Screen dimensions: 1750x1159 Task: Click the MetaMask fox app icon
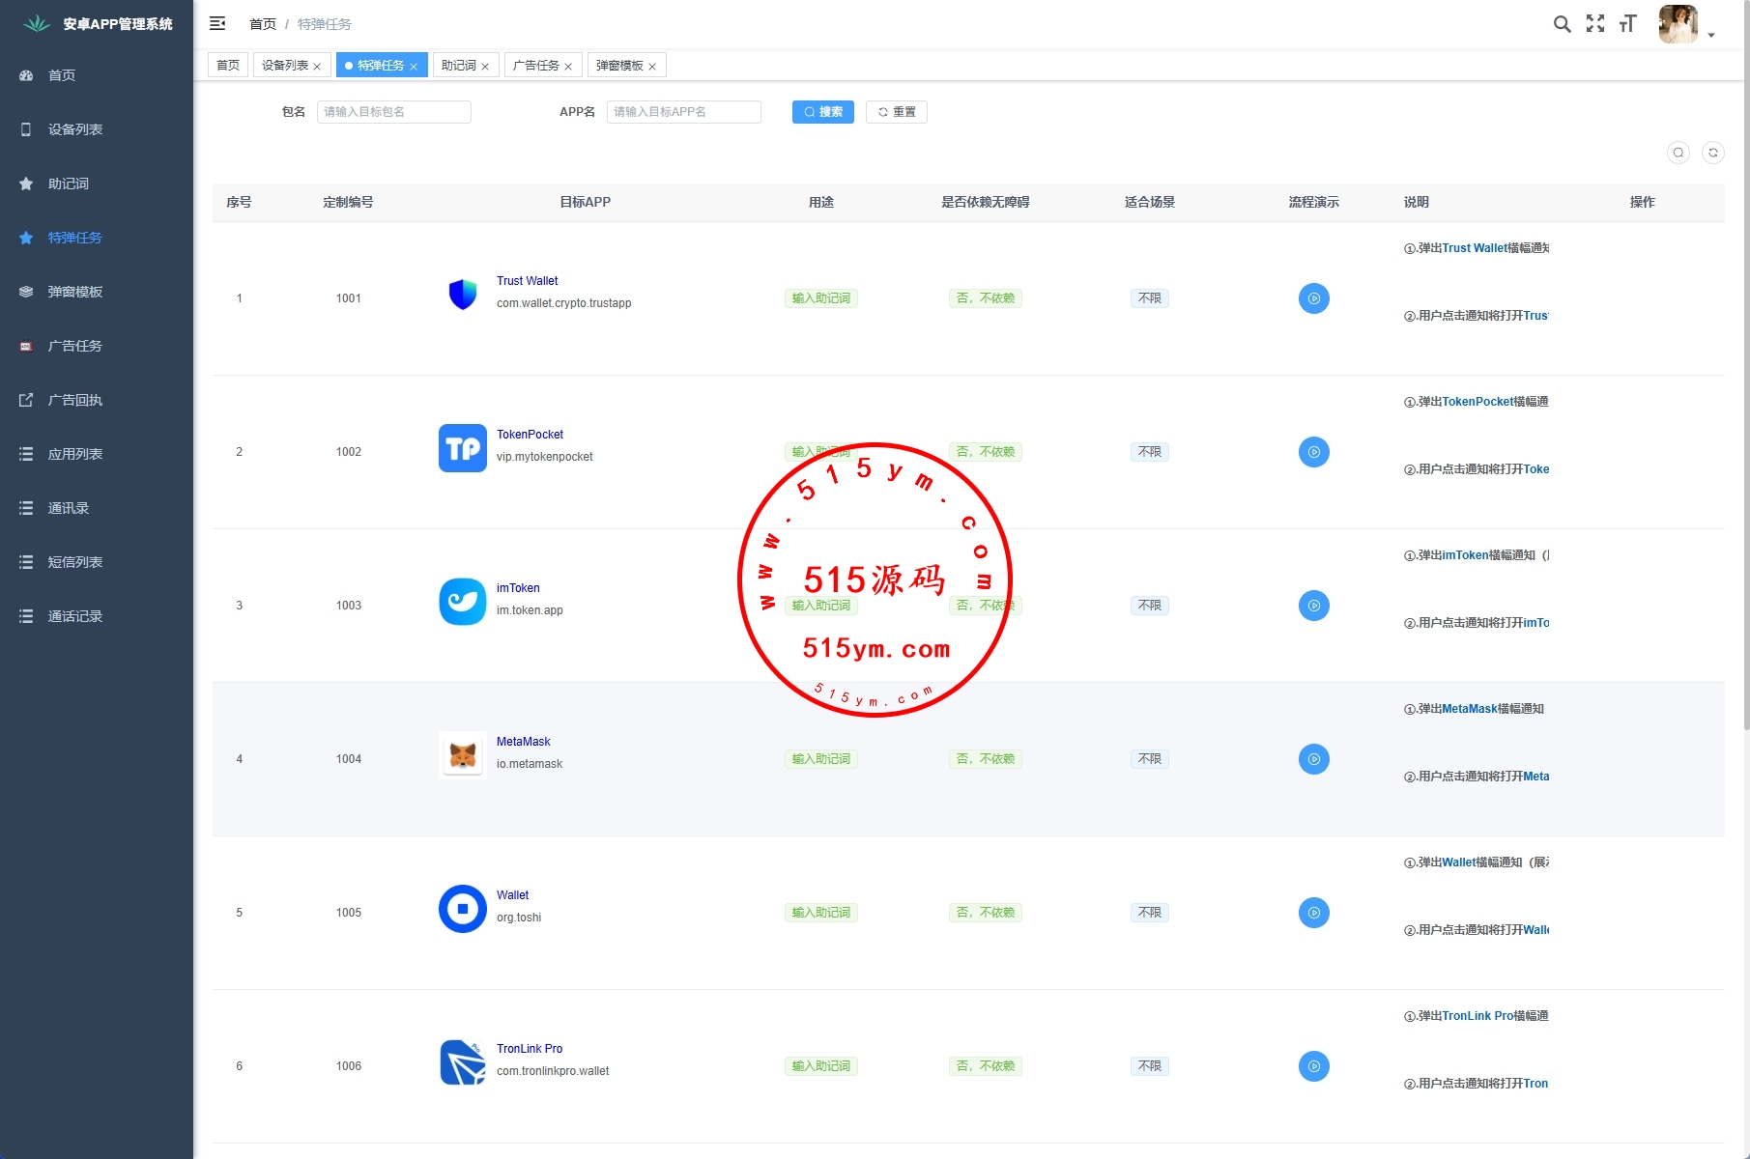(x=463, y=755)
